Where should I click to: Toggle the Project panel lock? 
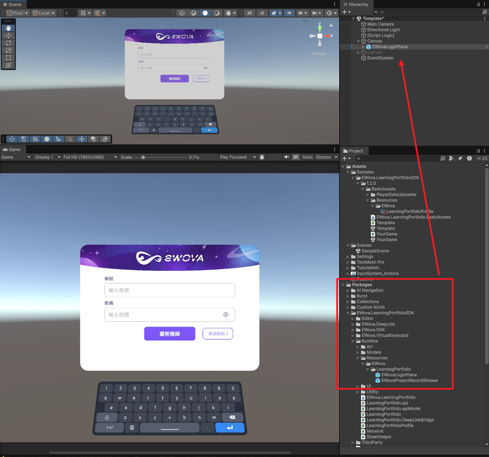(x=478, y=151)
